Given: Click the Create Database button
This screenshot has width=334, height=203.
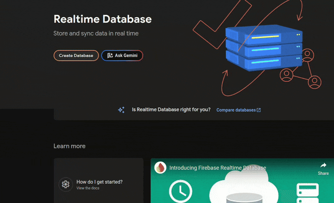Looking at the screenshot, I should [x=76, y=56].
